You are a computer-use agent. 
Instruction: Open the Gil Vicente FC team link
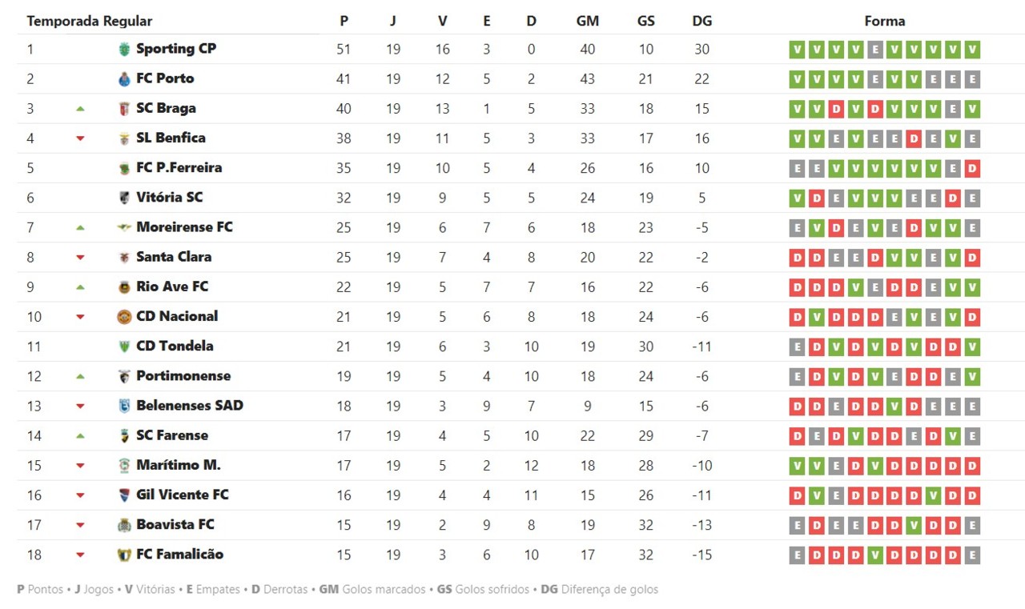182,495
